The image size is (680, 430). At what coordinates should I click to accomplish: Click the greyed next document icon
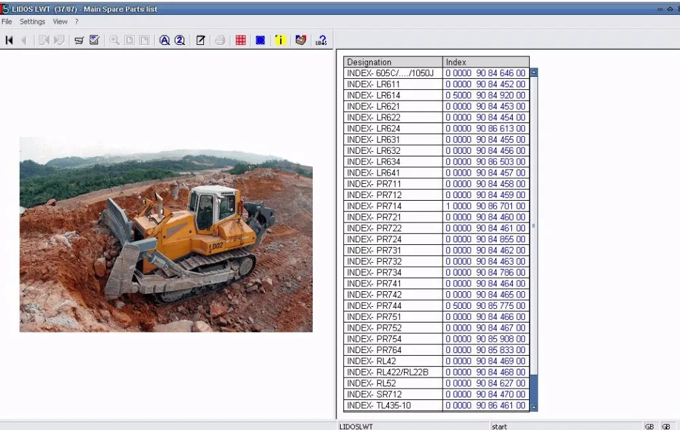coord(59,40)
